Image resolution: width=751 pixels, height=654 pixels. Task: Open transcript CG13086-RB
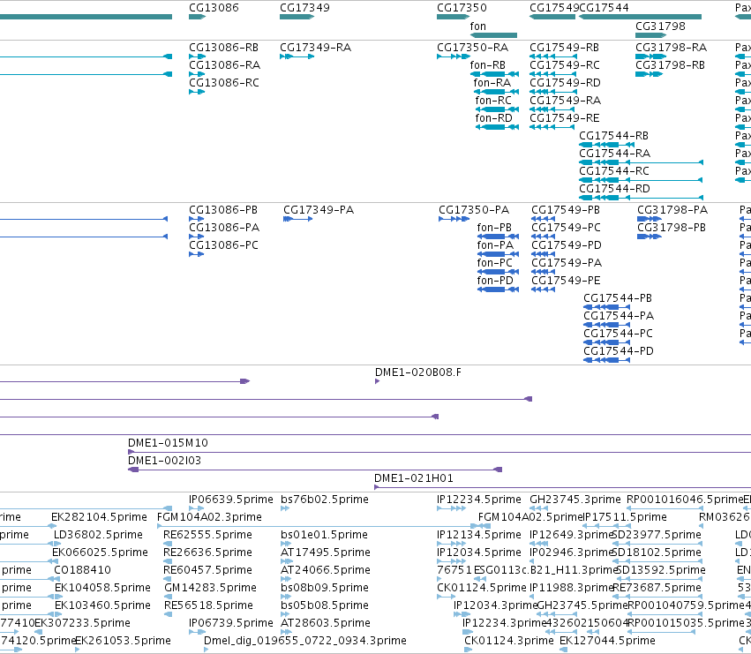(x=223, y=48)
